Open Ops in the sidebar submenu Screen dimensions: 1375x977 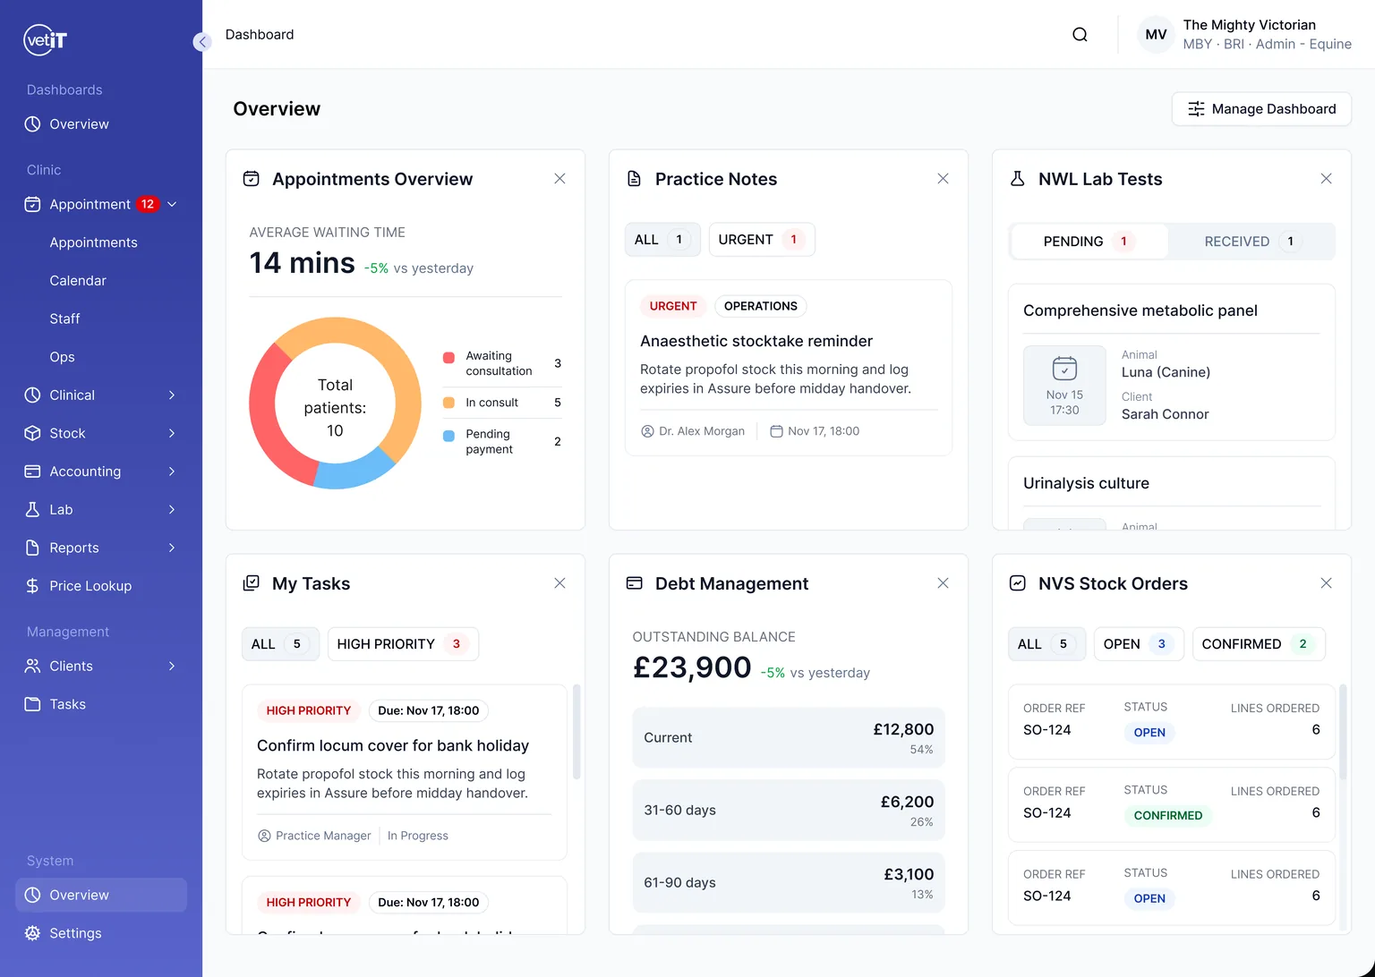[62, 357]
